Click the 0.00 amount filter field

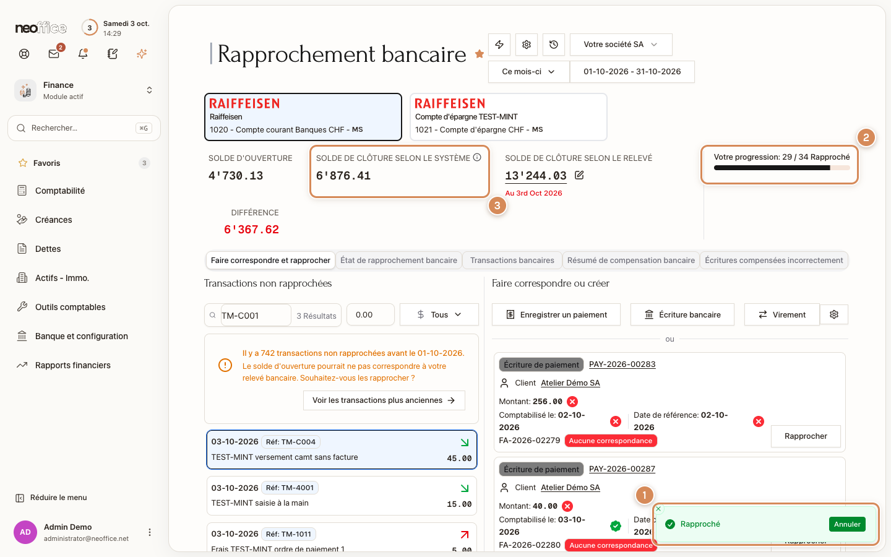tap(371, 314)
